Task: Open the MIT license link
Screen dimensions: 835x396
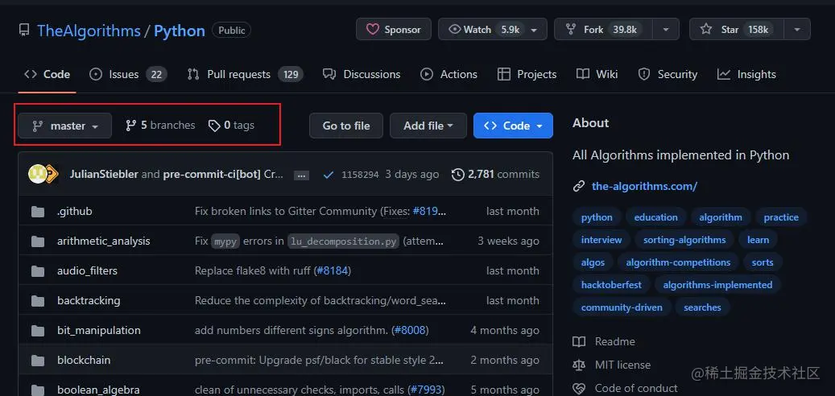Action: (612, 365)
